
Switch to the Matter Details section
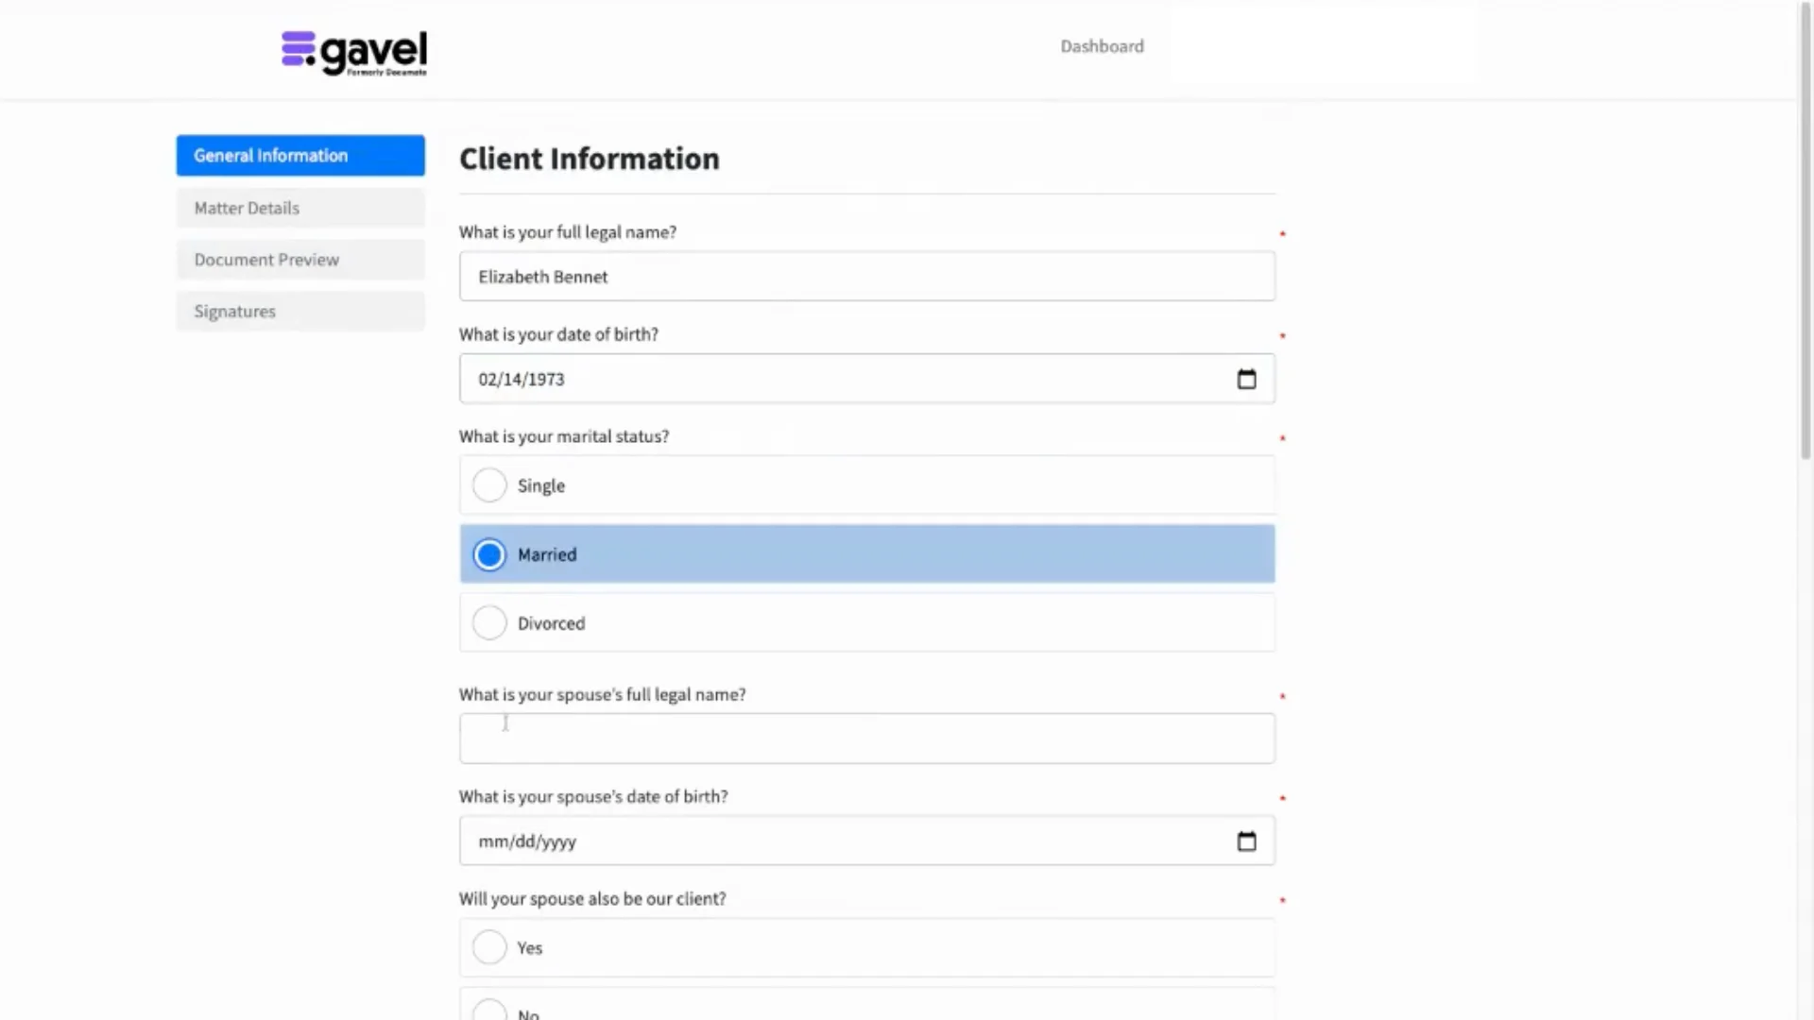pyautogui.click(x=299, y=208)
